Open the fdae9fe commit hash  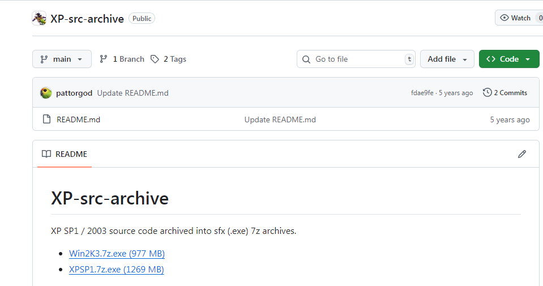[422, 93]
